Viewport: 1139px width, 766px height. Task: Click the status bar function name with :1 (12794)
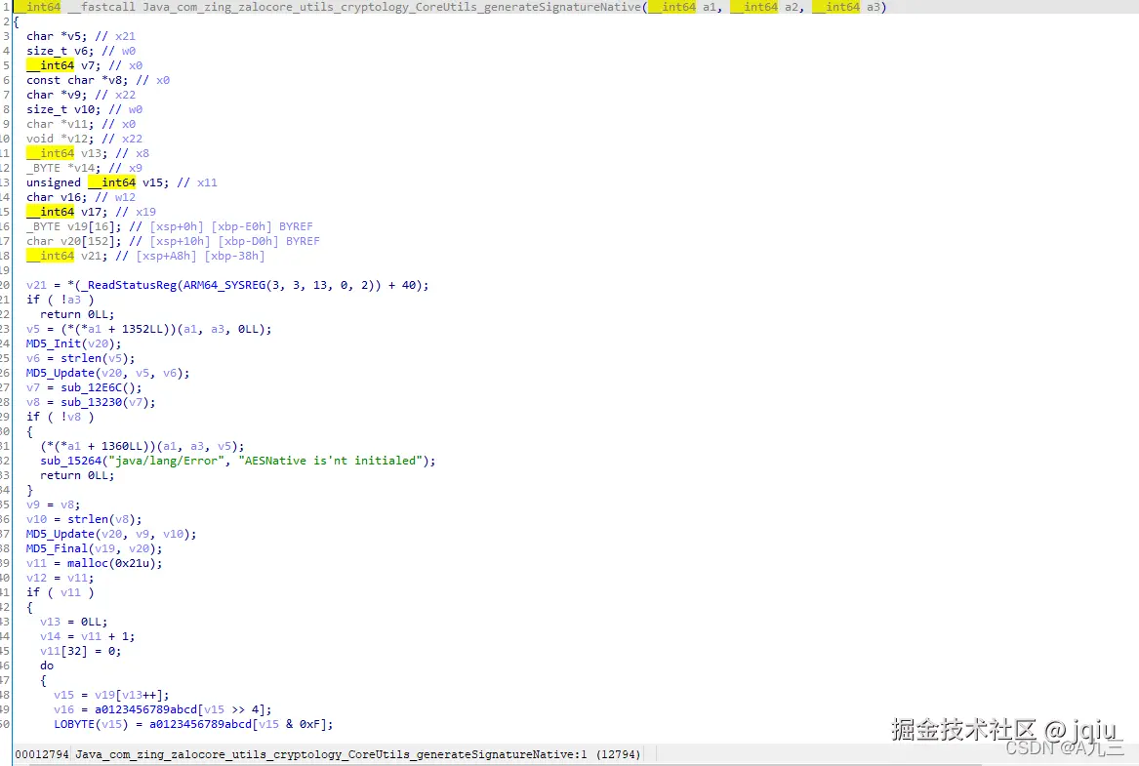[358, 754]
